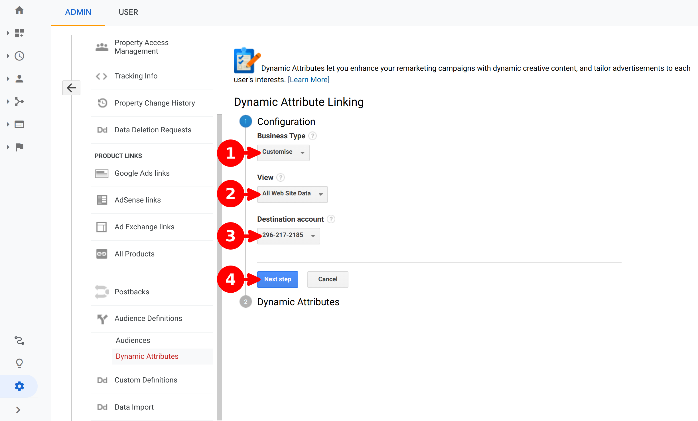Expand the sidebar with bottom chevron
Screen dimensions: 698x421
click(18, 410)
